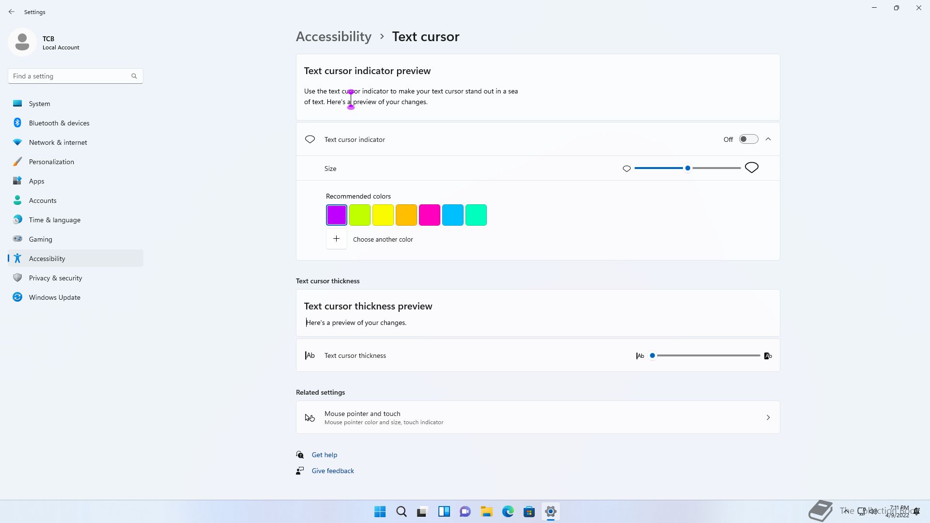Click the back arrow in Settings header
Image resolution: width=930 pixels, height=523 pixels.
click(x=12, y=12)
